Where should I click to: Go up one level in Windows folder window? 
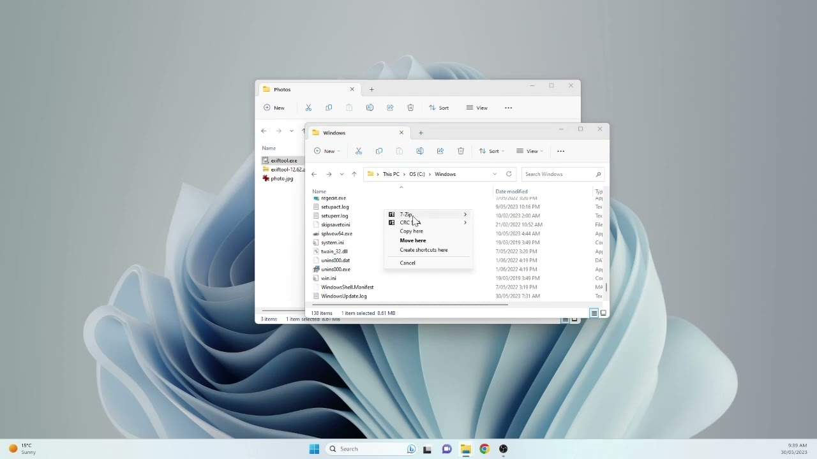(x=354, y=174)
